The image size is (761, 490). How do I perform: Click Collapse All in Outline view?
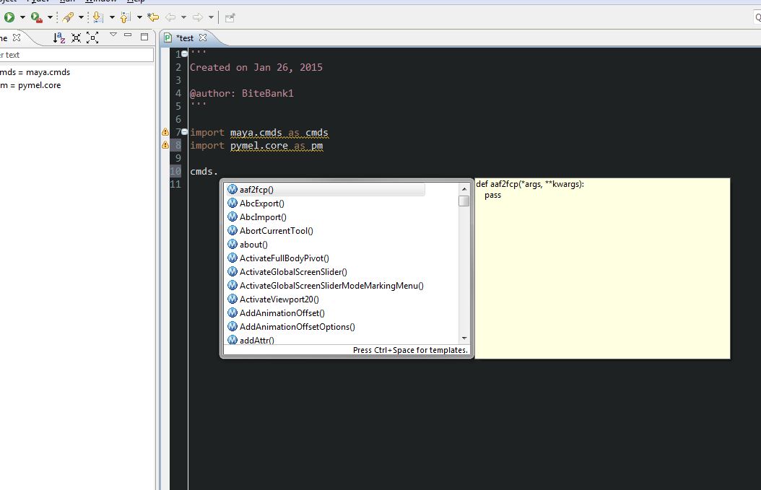click(77, 38)
